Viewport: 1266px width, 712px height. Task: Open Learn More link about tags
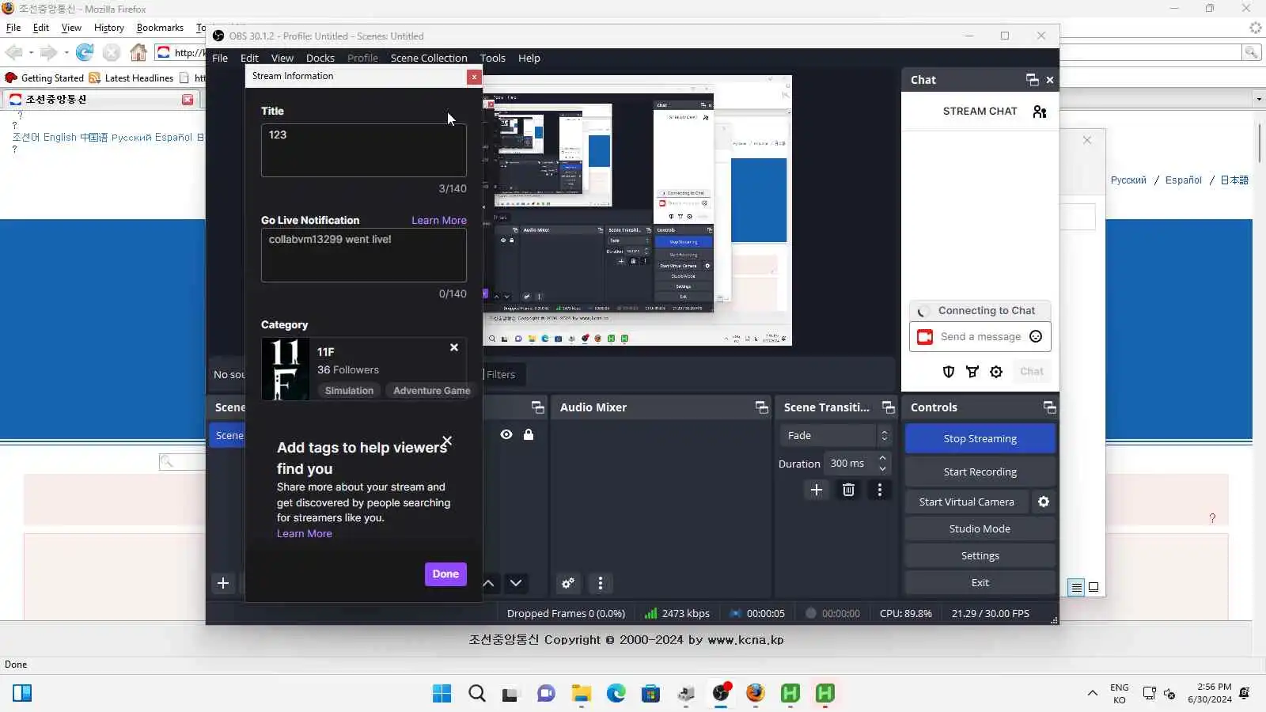[x=305, y=534]
